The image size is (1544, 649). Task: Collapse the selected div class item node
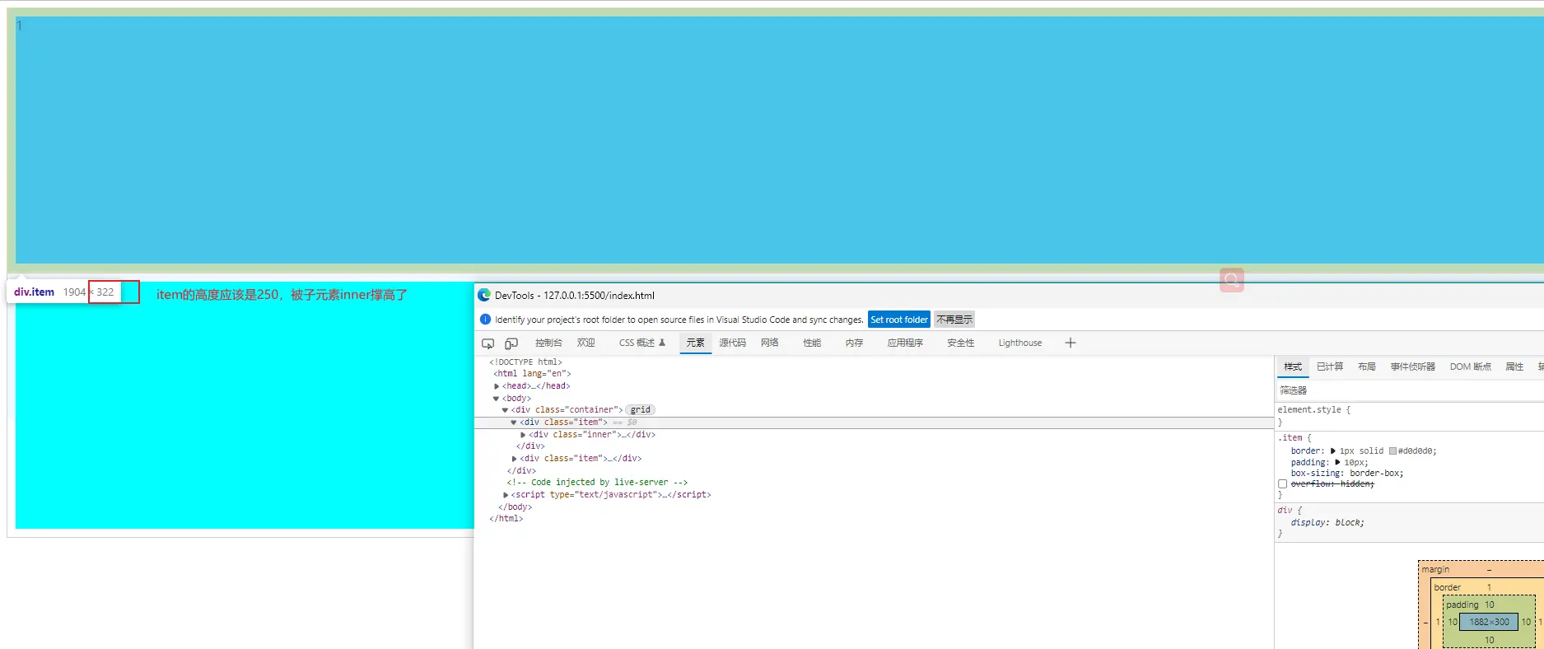pyautogui.click(x=514, y=423)
